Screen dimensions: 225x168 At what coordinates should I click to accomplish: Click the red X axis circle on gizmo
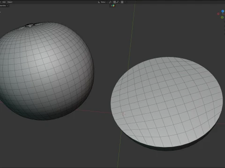218,14
